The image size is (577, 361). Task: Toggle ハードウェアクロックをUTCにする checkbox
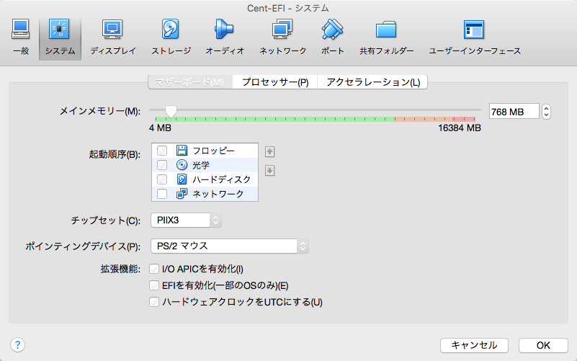click(x=154, y=302)
